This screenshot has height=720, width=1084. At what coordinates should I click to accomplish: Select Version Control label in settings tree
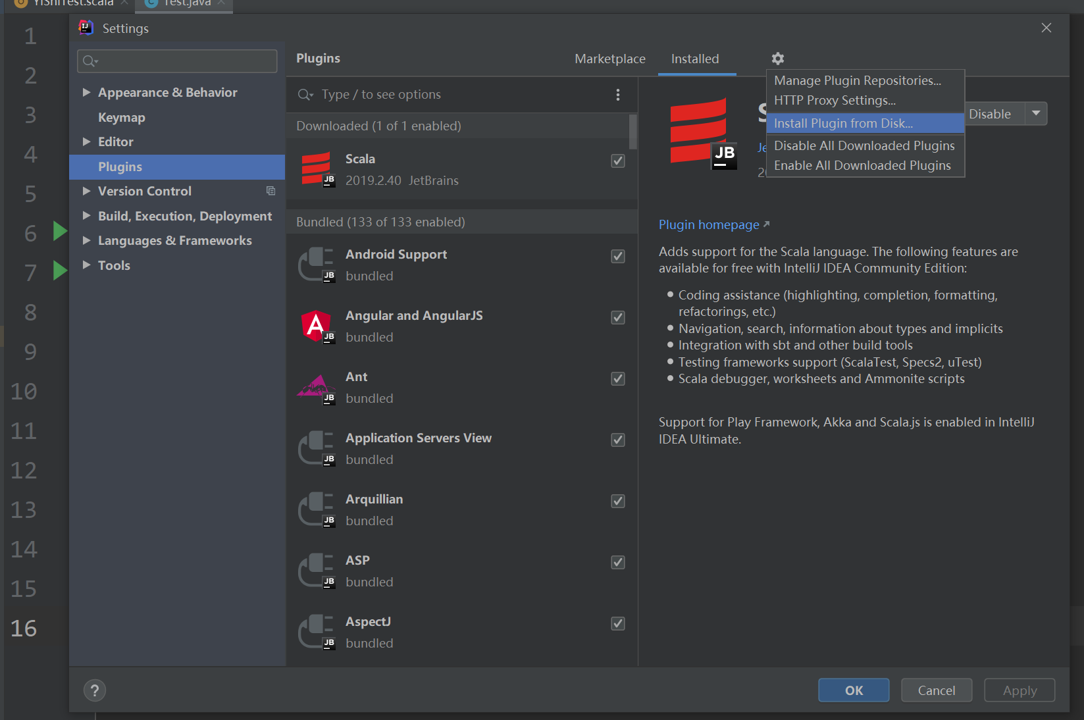[x=145, y=191]
